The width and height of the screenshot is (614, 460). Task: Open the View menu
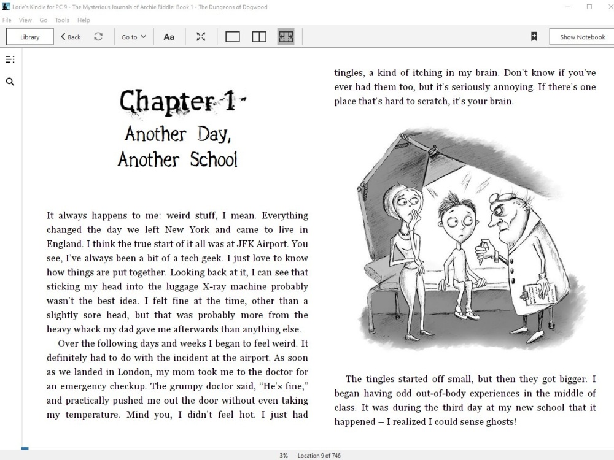(x=25, y=20)
